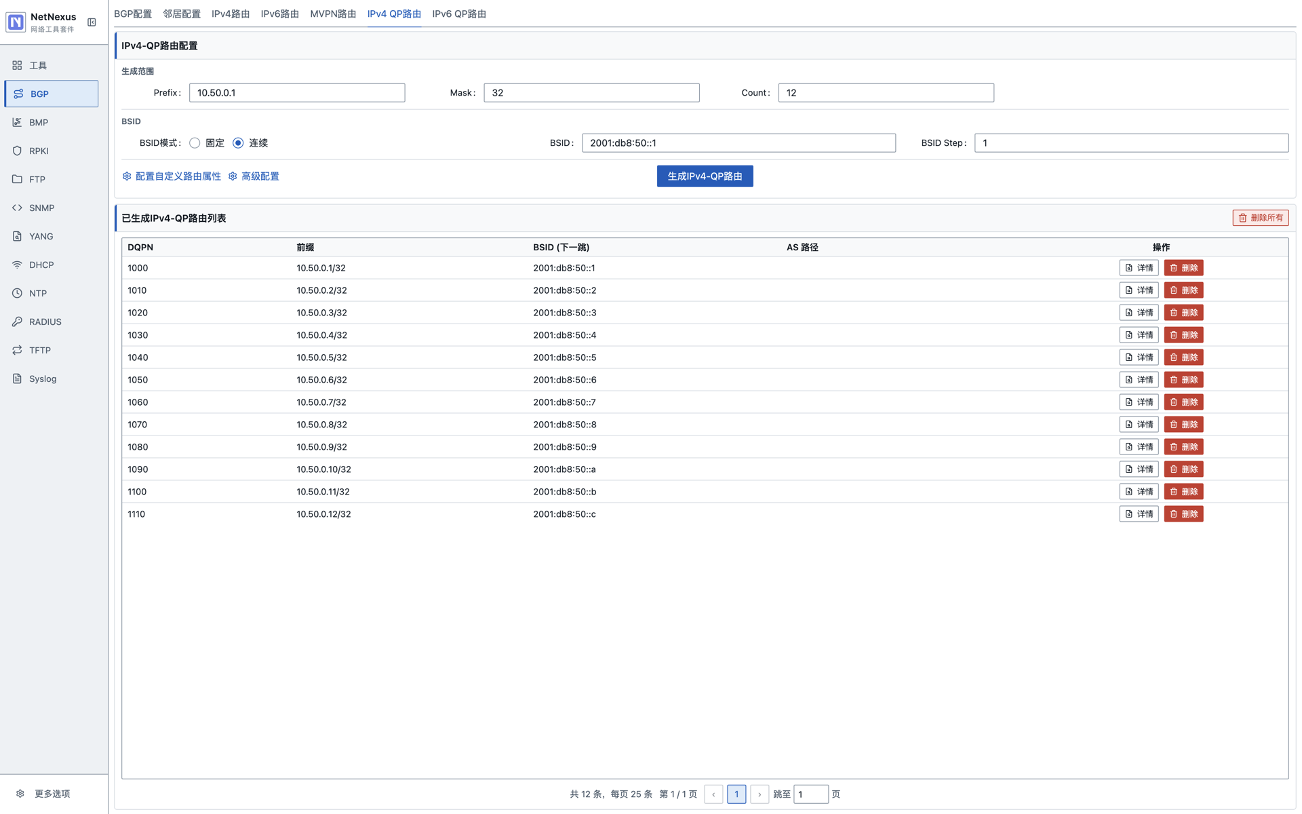Switch to IPv6 QP路由 tab
The height and width of the screenshot is (814, 1302).
click(459, 14)
